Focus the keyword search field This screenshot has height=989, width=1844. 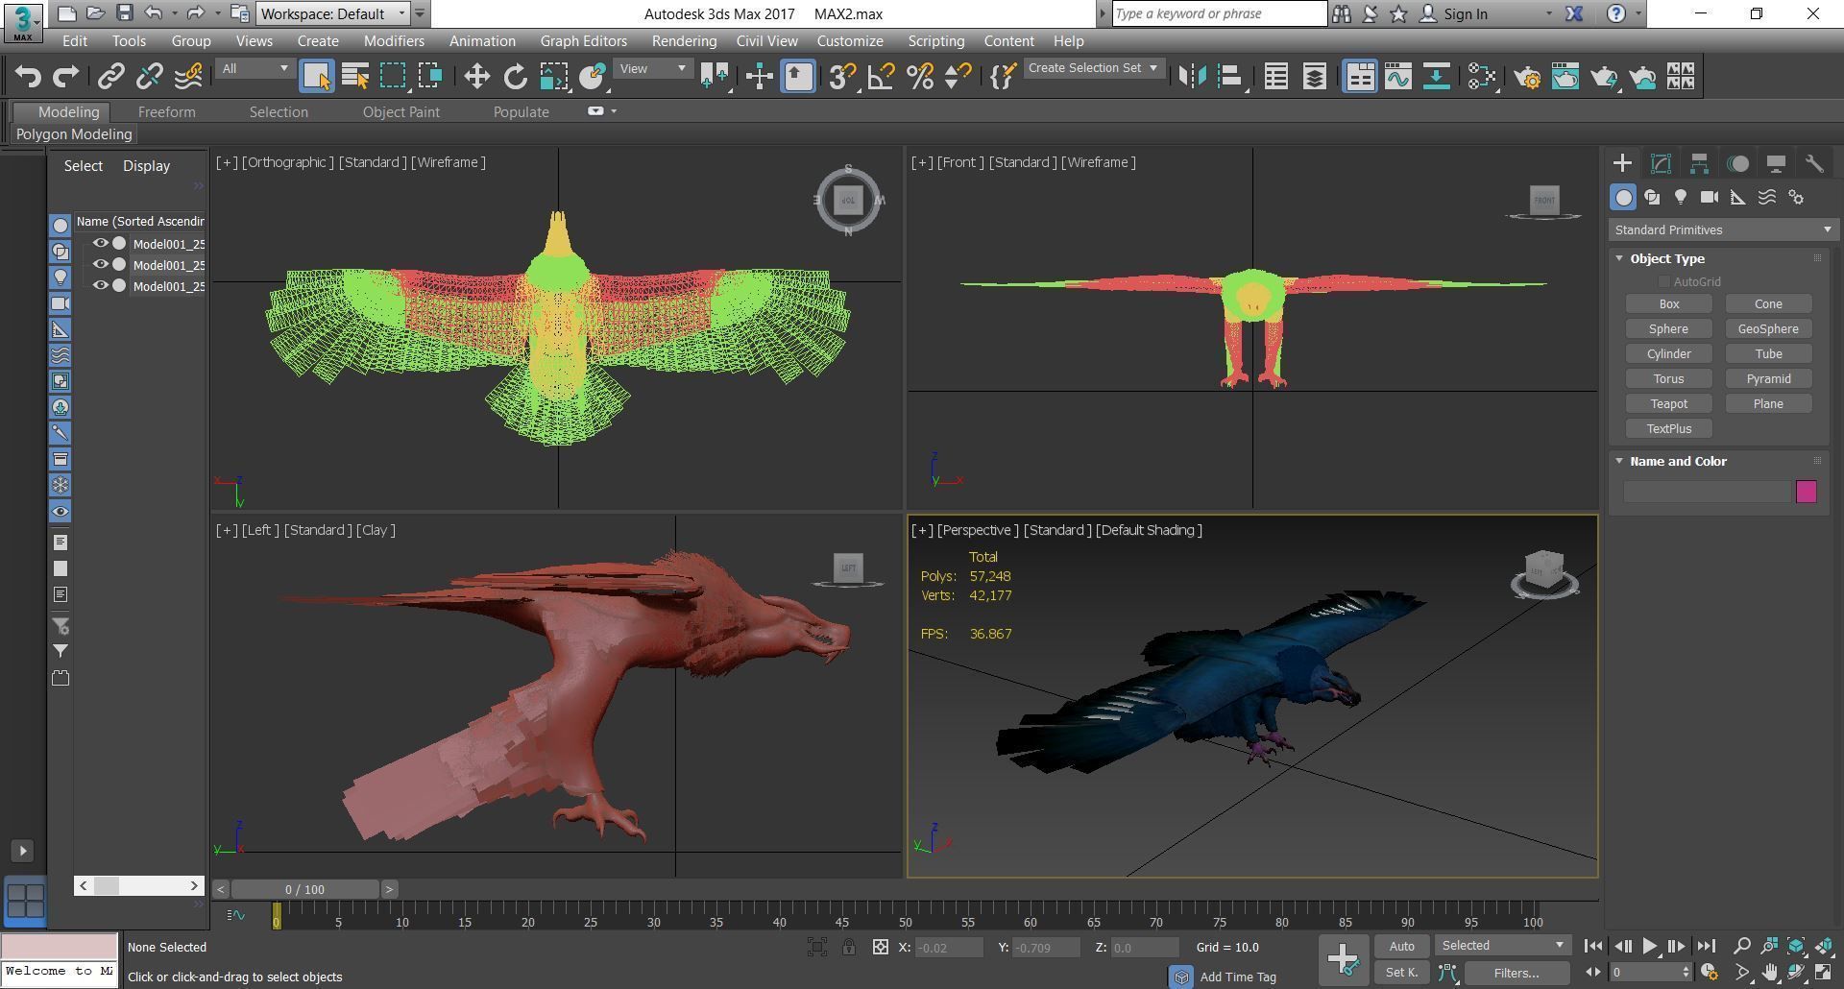[1220, 13]
